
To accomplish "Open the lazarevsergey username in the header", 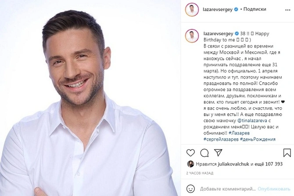I will click(x=218, y=9).
